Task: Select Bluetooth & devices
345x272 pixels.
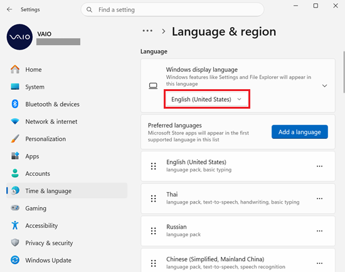Action: click(x=52, y=104)
